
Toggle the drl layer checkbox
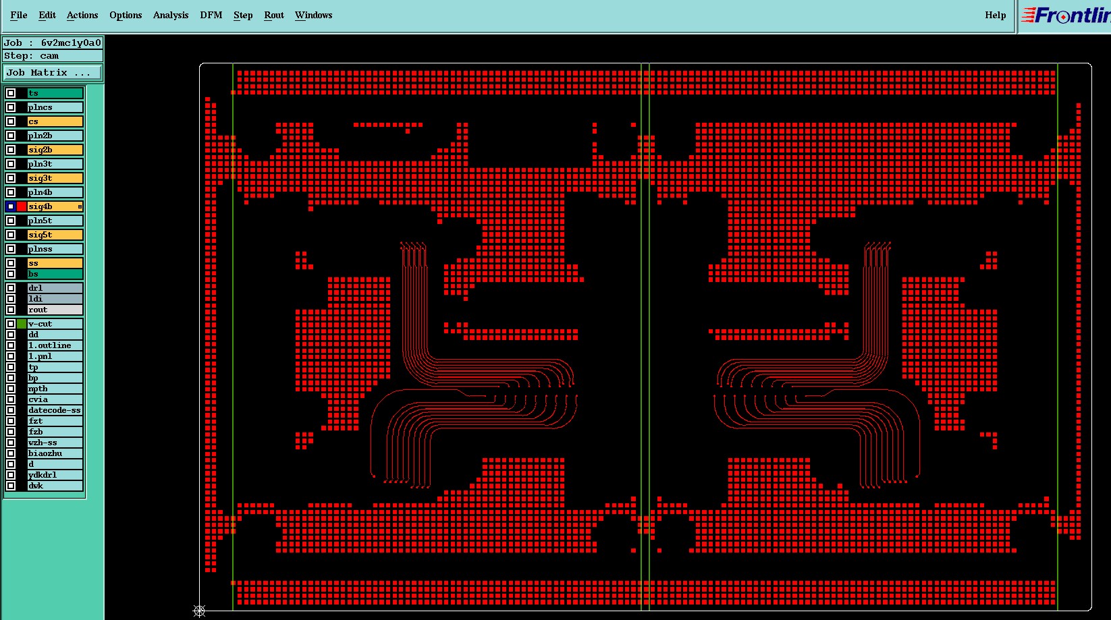click(x=11, y=288)
